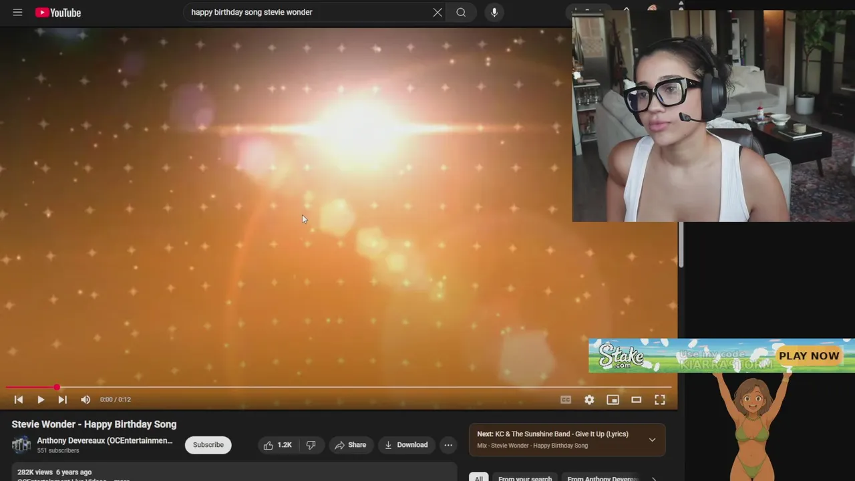
Task: Like the video
Action: 277,445
